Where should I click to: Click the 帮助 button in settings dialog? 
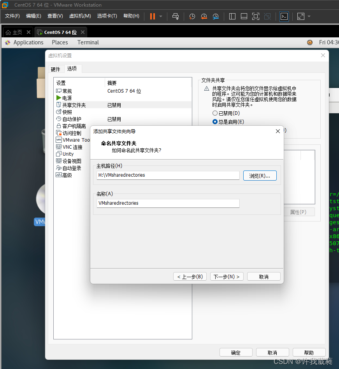click(x=309, y=353)
